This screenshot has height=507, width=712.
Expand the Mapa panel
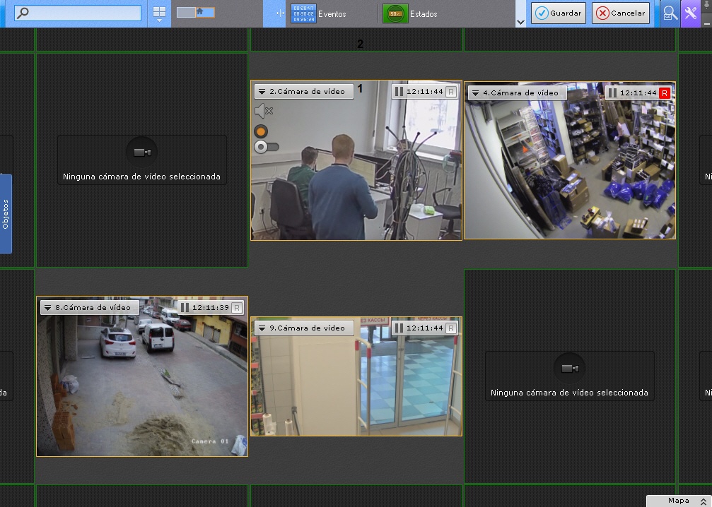679,501
